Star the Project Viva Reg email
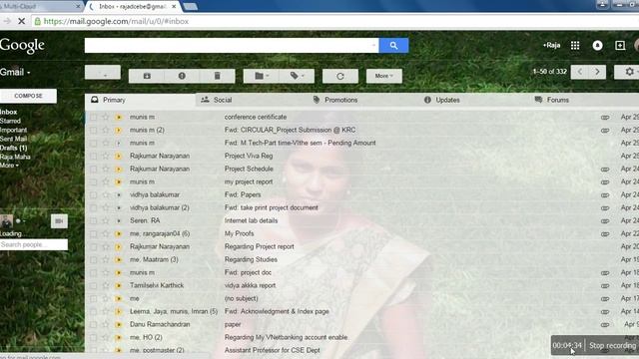 pos(106,156)
